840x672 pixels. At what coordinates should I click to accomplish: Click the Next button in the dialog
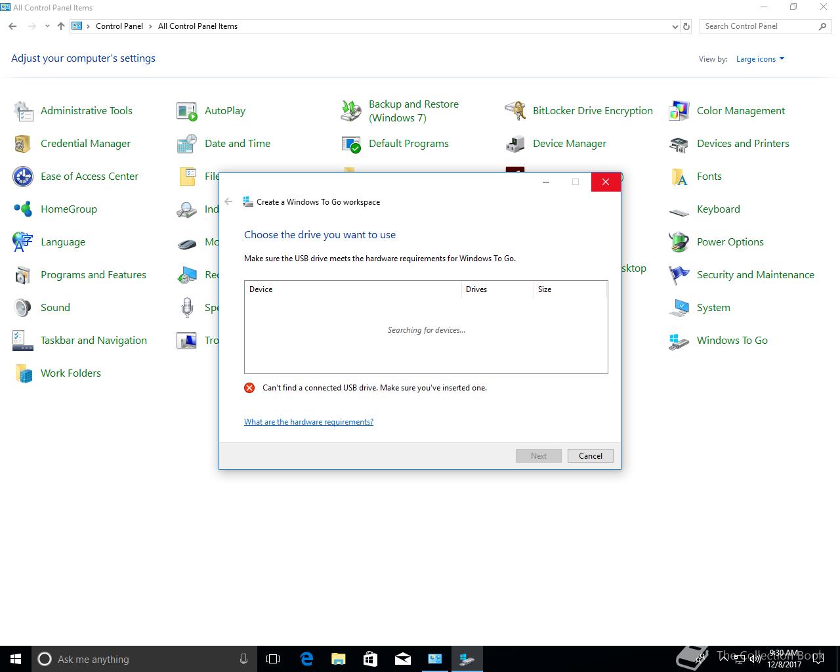pos(538,456)
